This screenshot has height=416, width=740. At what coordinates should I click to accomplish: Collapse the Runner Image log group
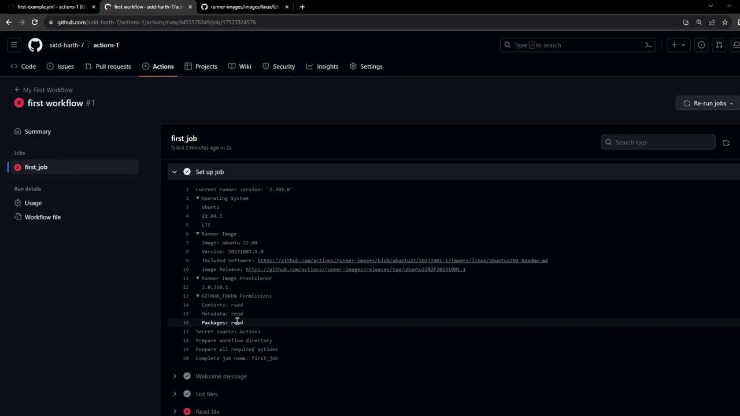point(198,234)
